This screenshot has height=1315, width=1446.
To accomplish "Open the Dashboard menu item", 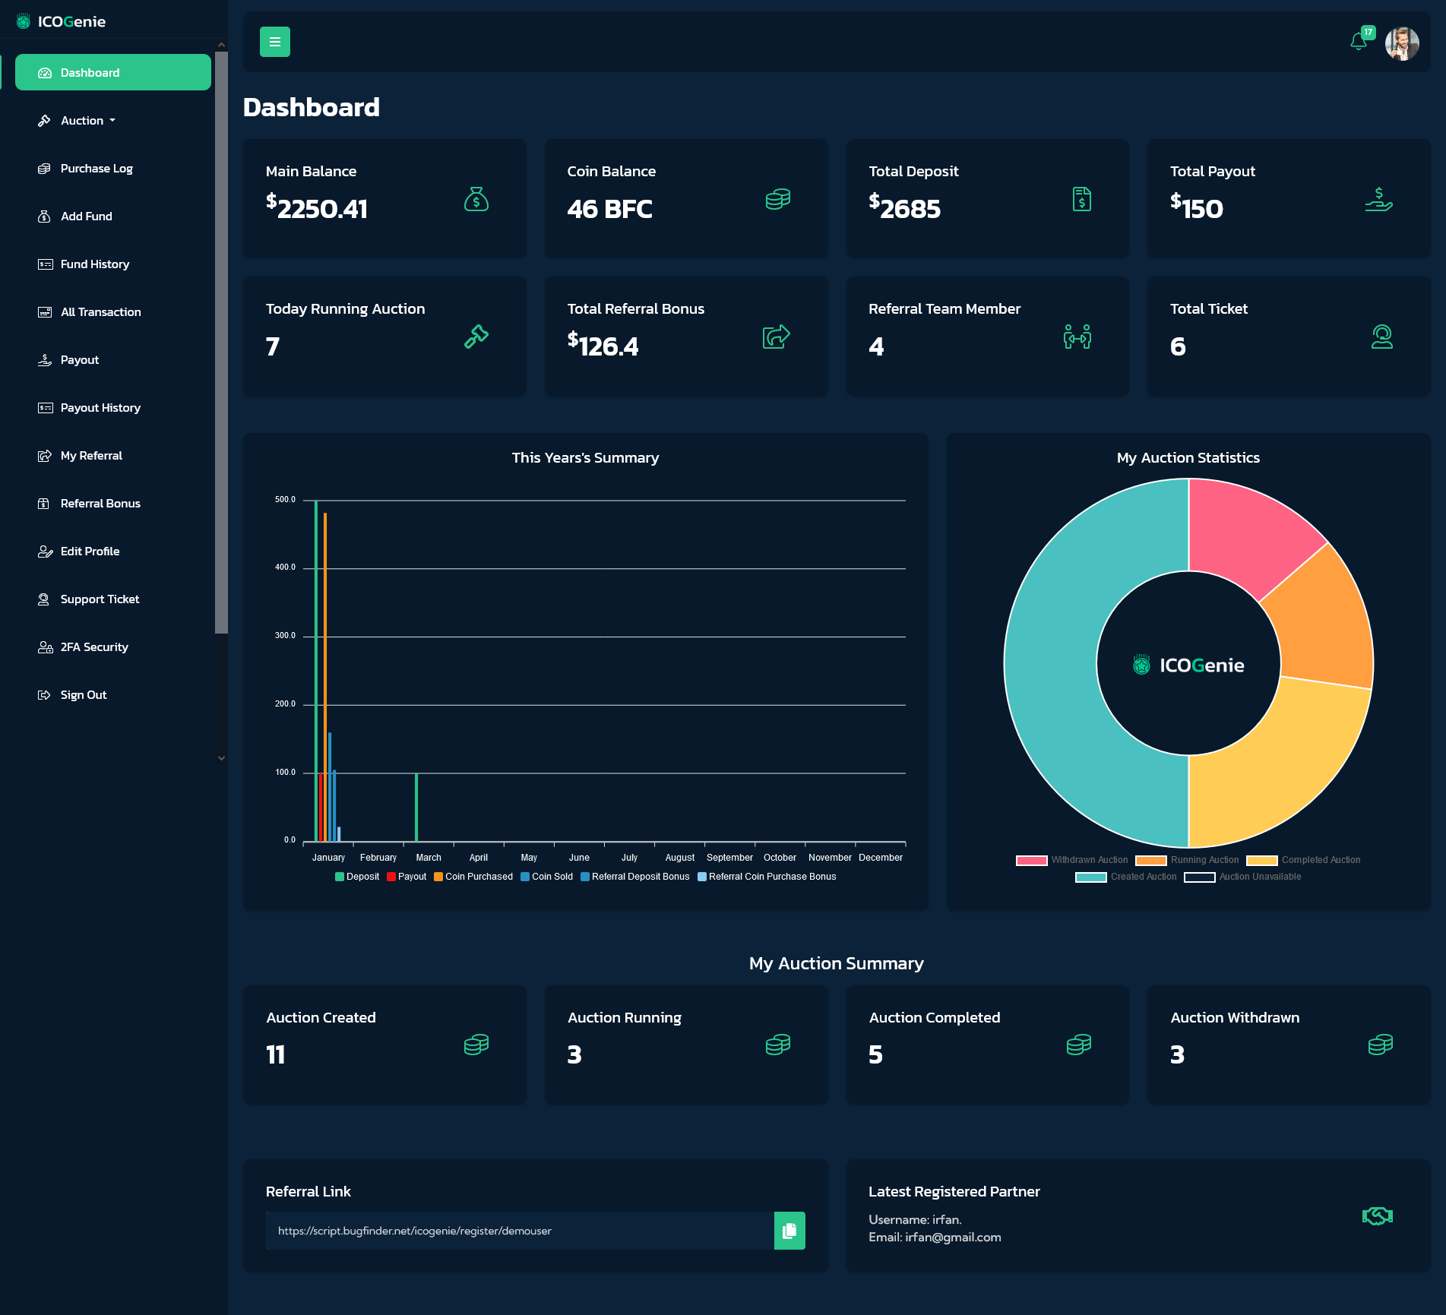I will coord(89,72).
